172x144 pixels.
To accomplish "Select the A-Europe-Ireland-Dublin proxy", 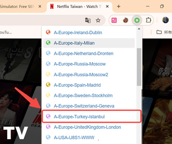I will [89, 32].
